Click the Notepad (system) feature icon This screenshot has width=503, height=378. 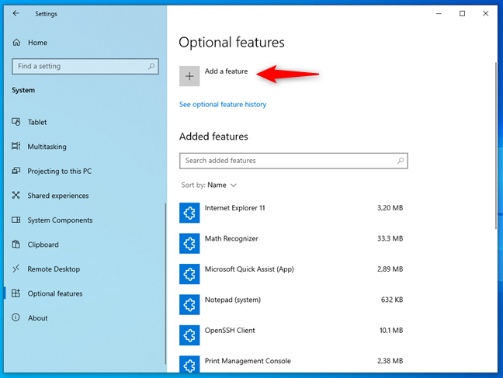pyautogui.click(x=189, y=304)
